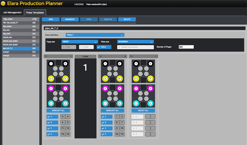247x145 pixels.
Task: Click black circle 8 in unit 12
Action: click(x=120, y=64)
